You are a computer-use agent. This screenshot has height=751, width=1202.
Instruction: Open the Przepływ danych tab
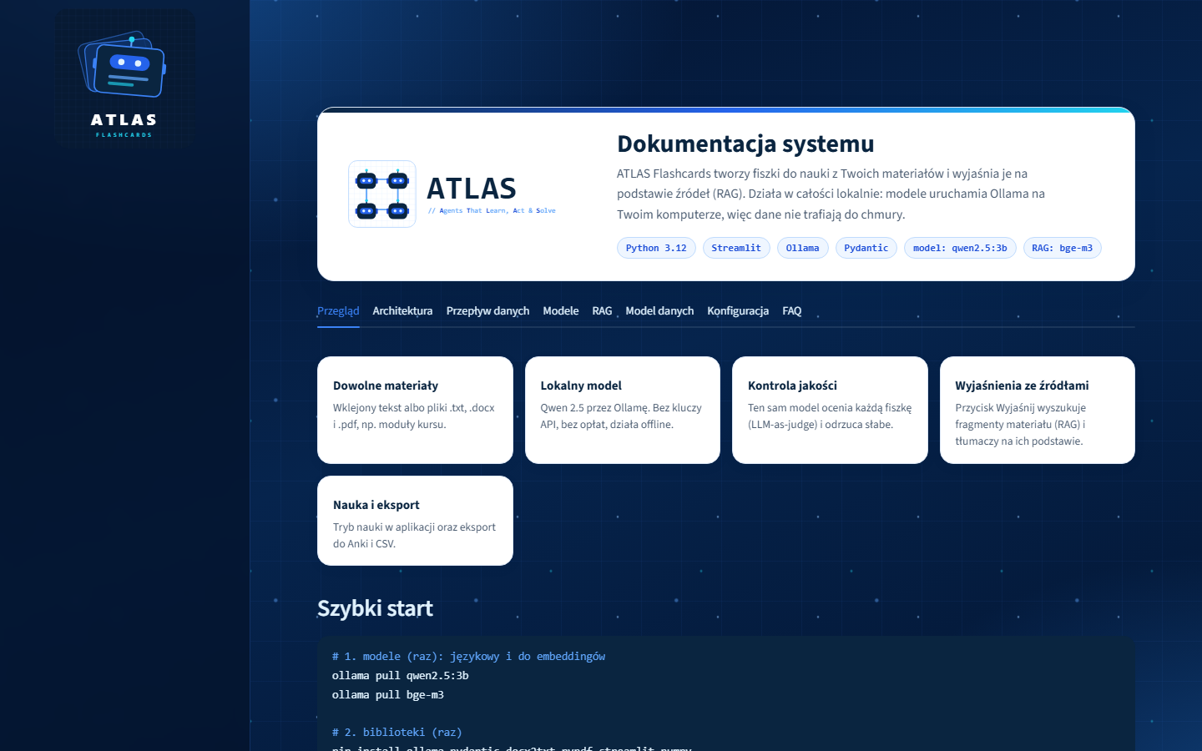pyautogui.click(x=487, y=310)
